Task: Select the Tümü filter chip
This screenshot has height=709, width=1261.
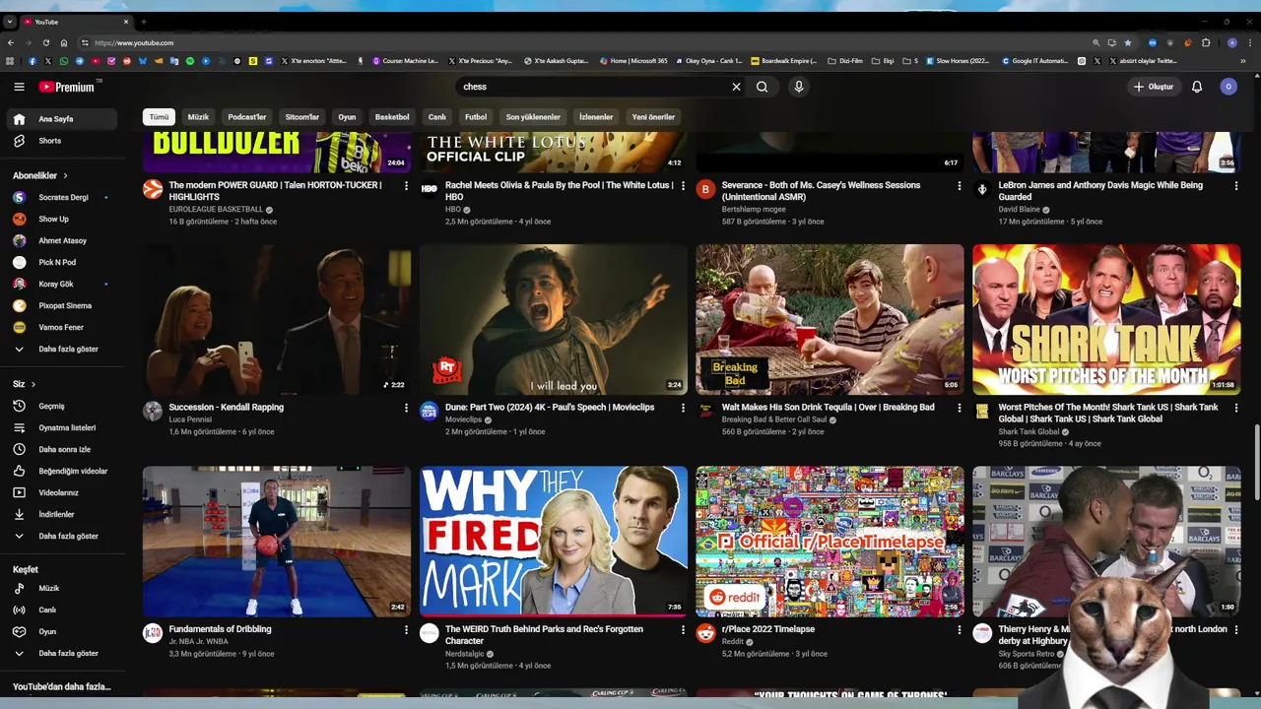Action: pyautogui.click(x=159, y=117)
